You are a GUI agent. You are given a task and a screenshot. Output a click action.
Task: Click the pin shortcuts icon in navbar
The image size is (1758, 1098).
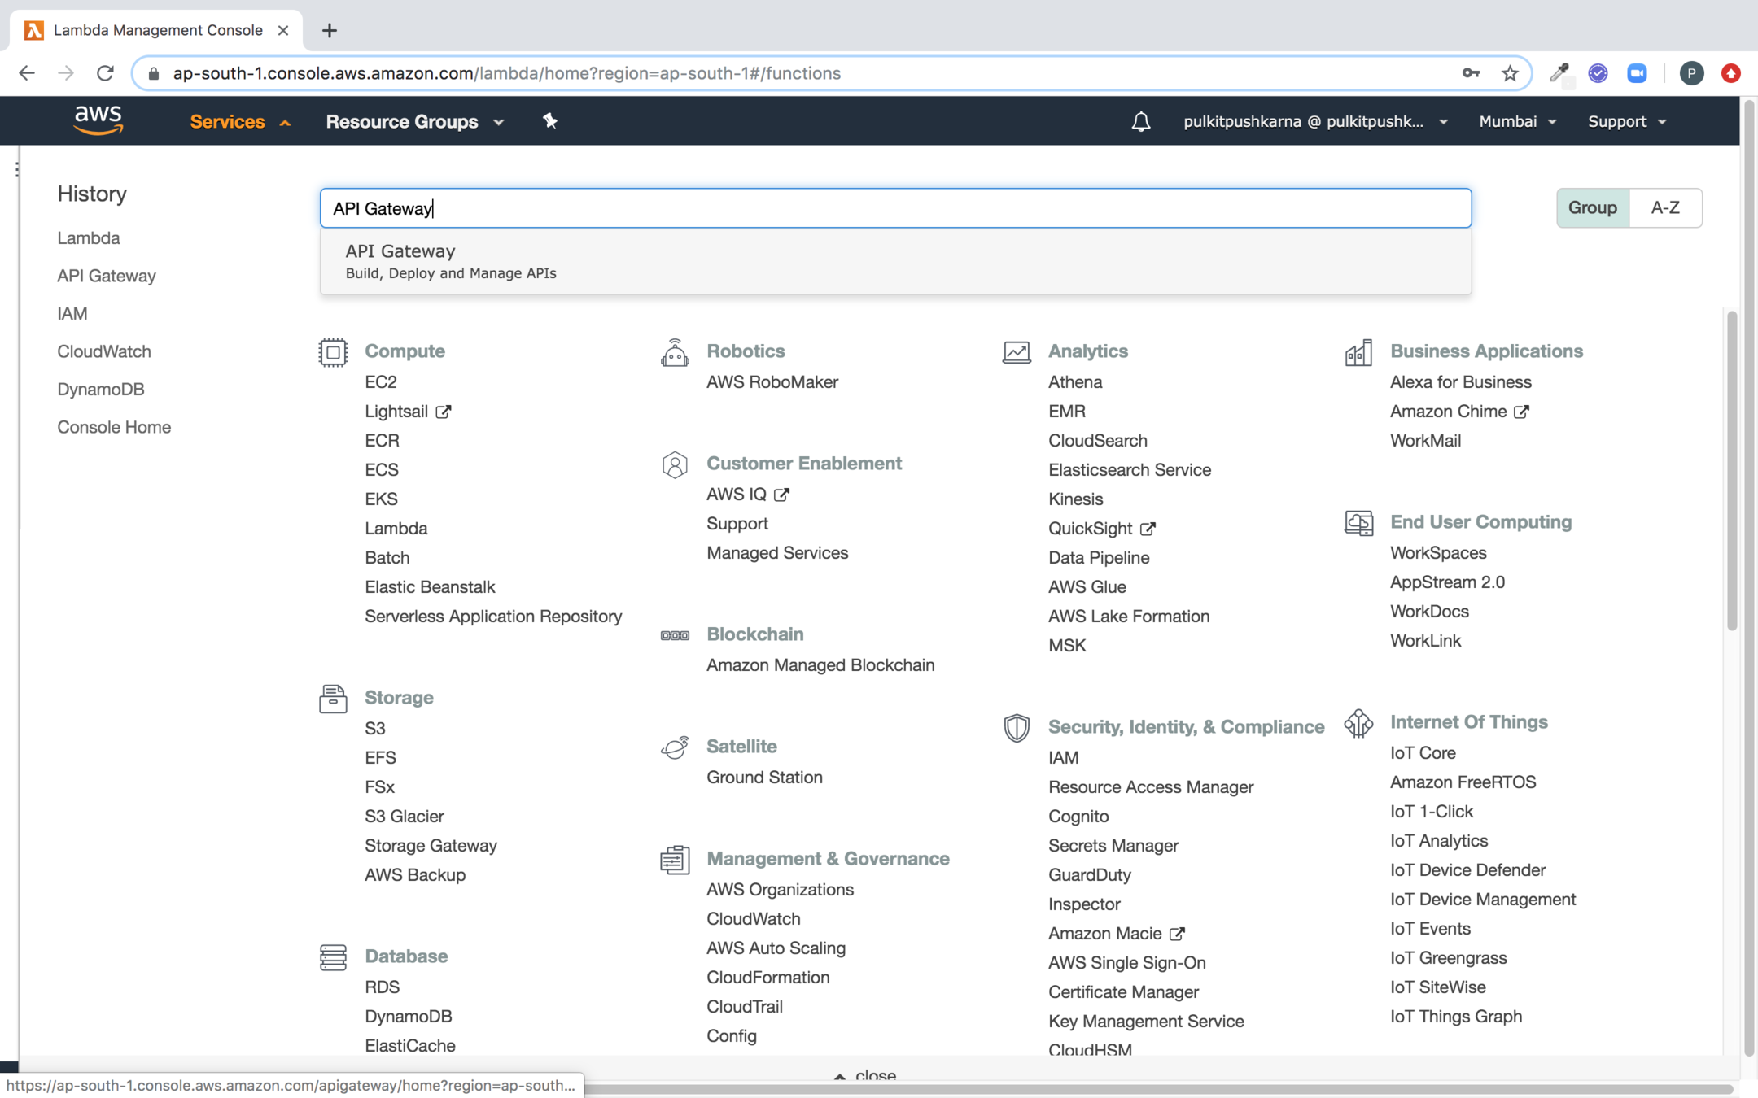click(550, 121)
